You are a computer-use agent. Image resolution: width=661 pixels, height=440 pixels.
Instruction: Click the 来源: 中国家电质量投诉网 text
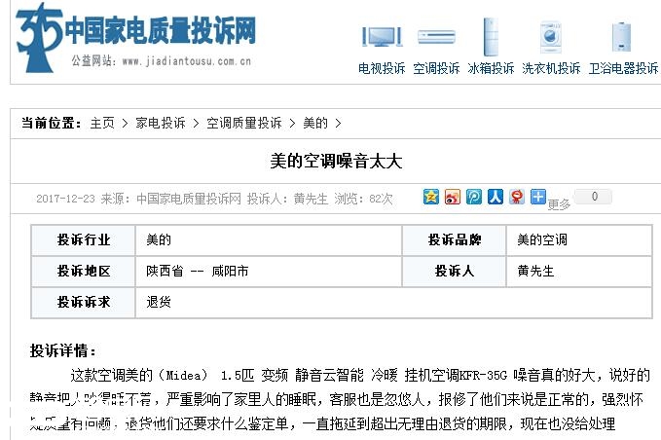coord(170,199)
